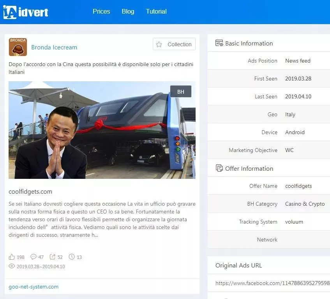Click the eye icon by date range

click(x=12, y=266)
